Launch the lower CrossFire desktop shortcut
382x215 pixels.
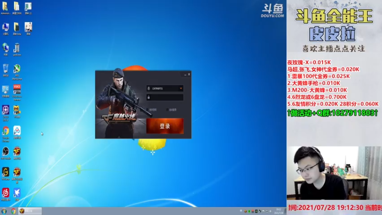click(17, 175)
